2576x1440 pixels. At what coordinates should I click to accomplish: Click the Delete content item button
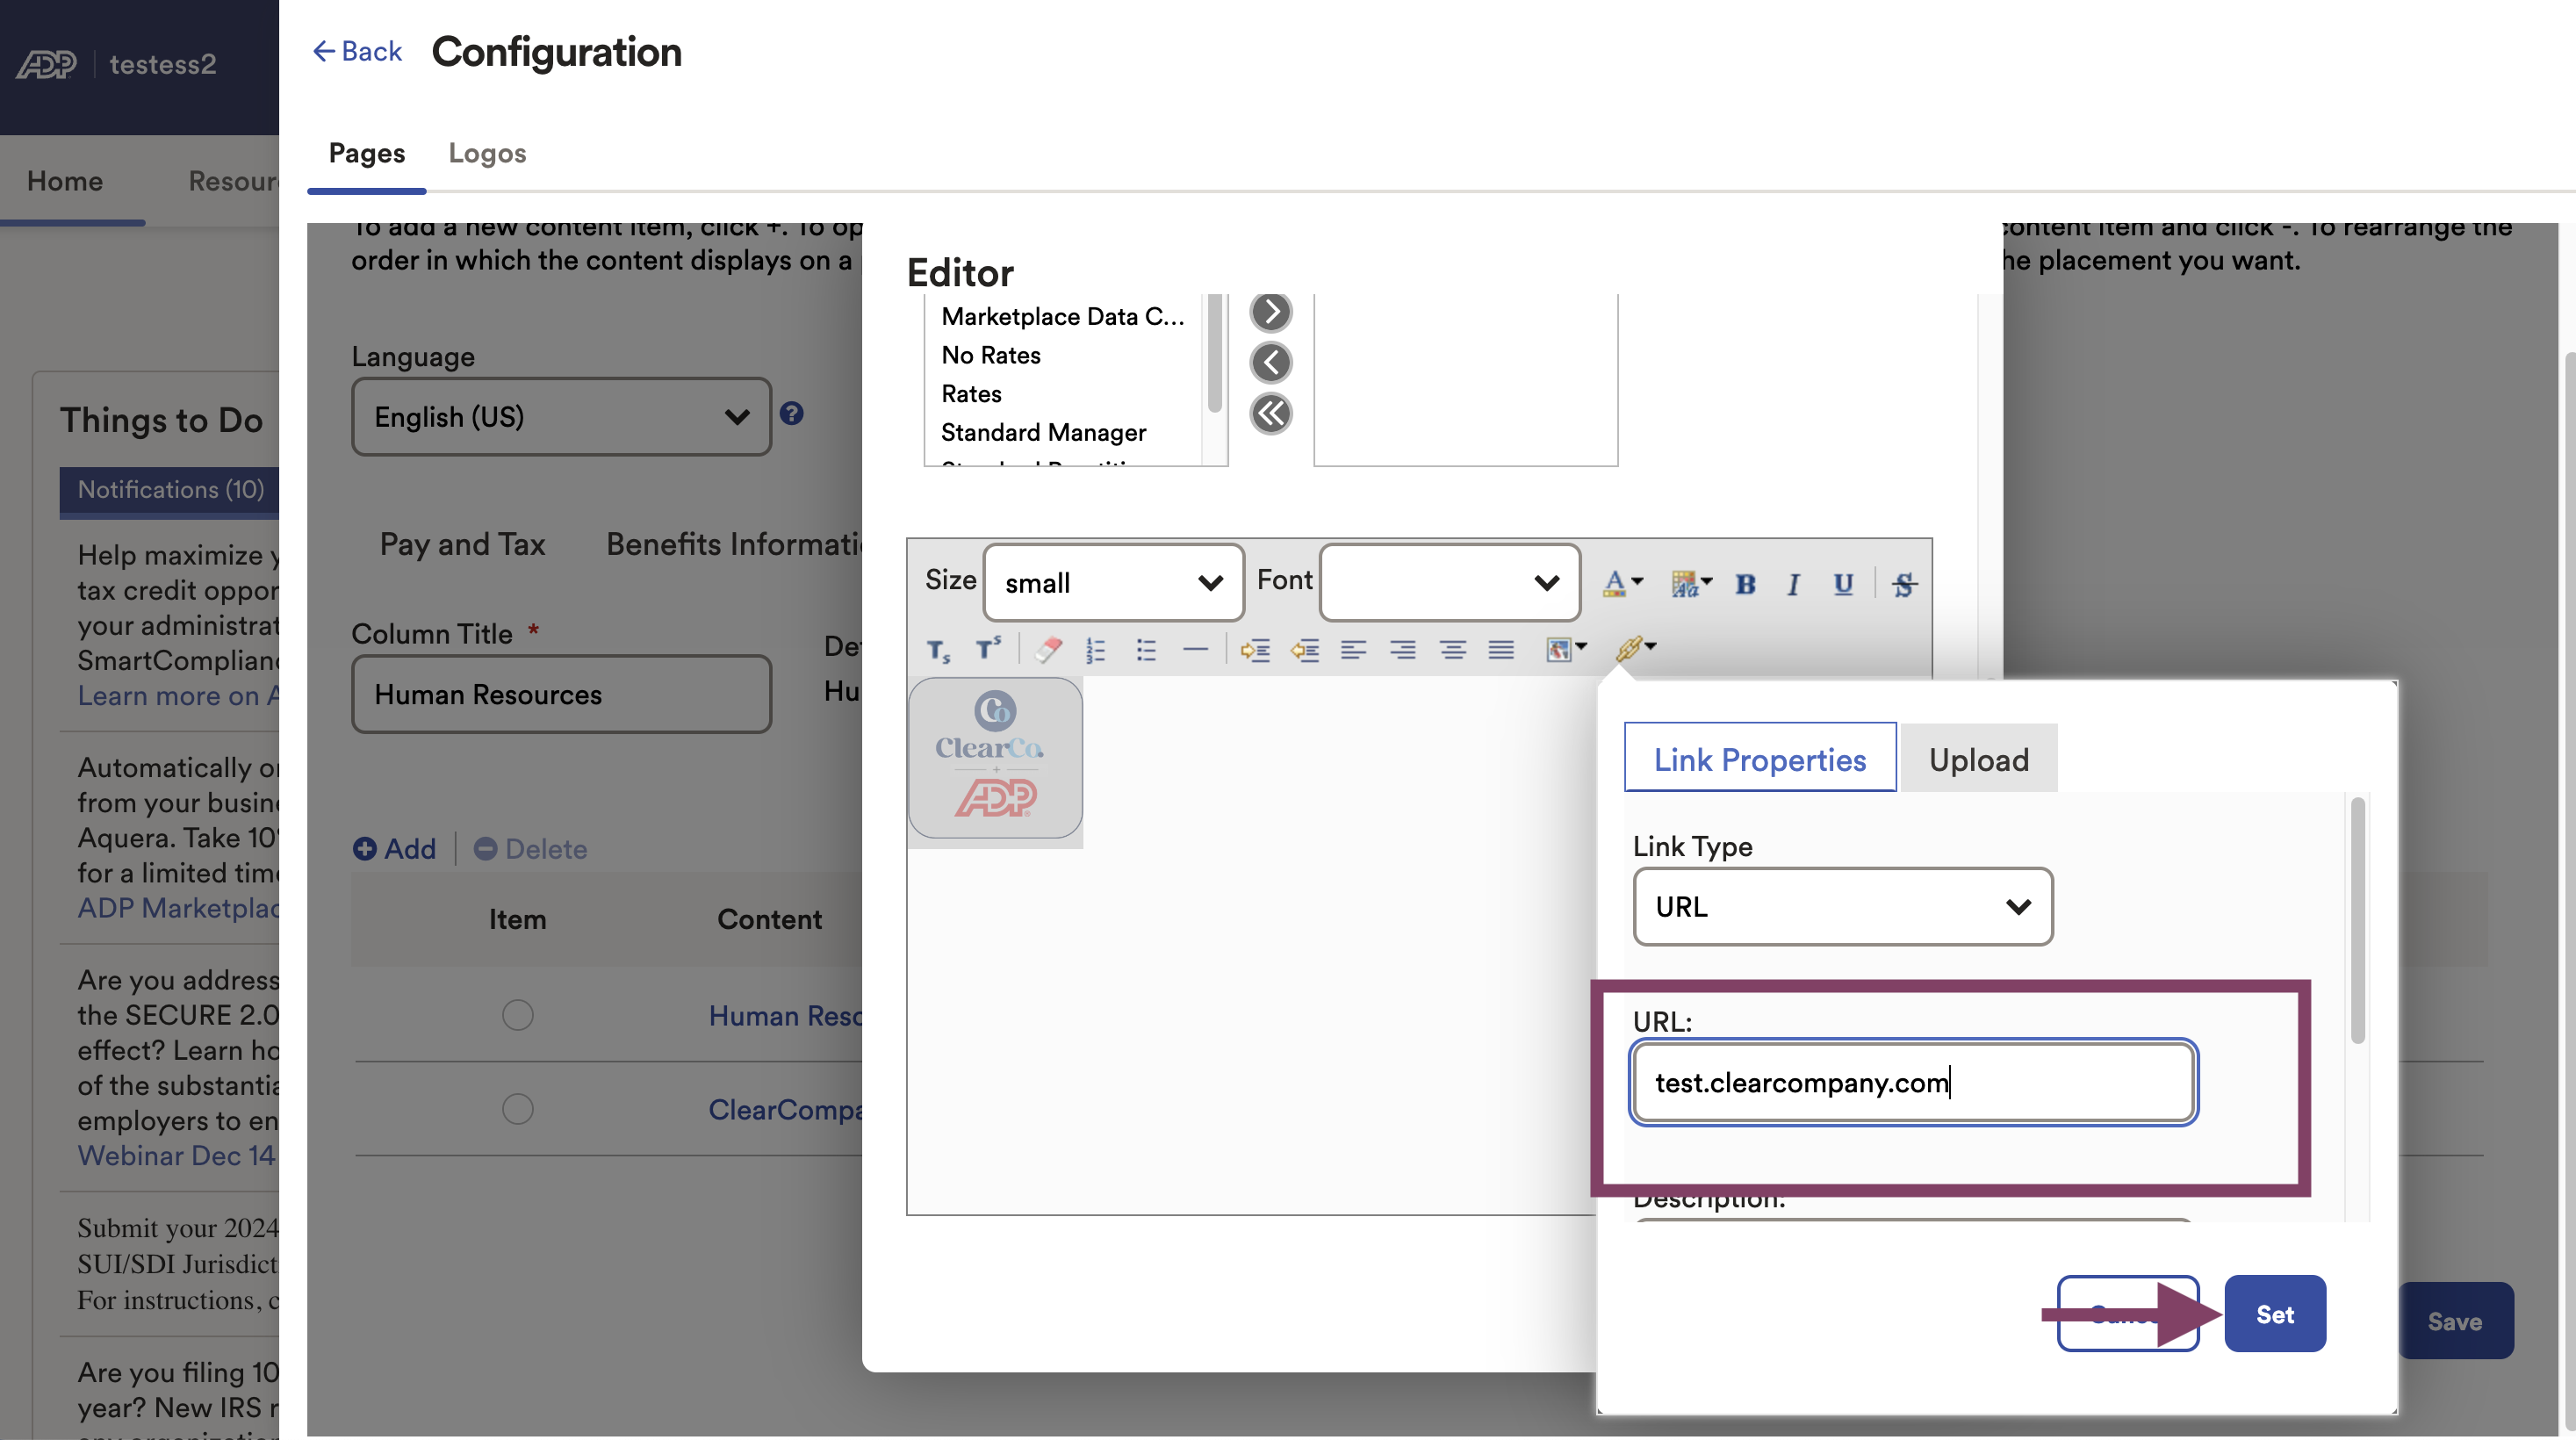[x=530, y=848]
